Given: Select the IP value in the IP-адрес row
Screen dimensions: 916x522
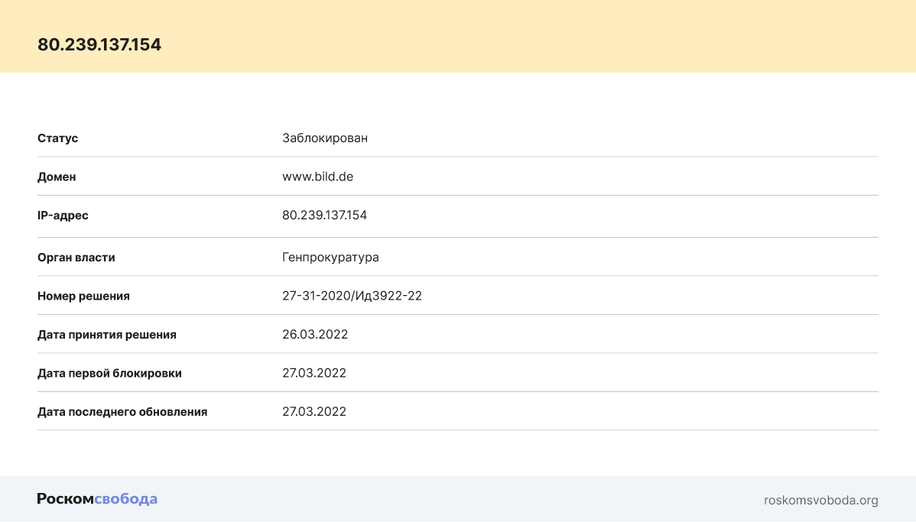Looking at the screenshot, I should pos(324,216).
